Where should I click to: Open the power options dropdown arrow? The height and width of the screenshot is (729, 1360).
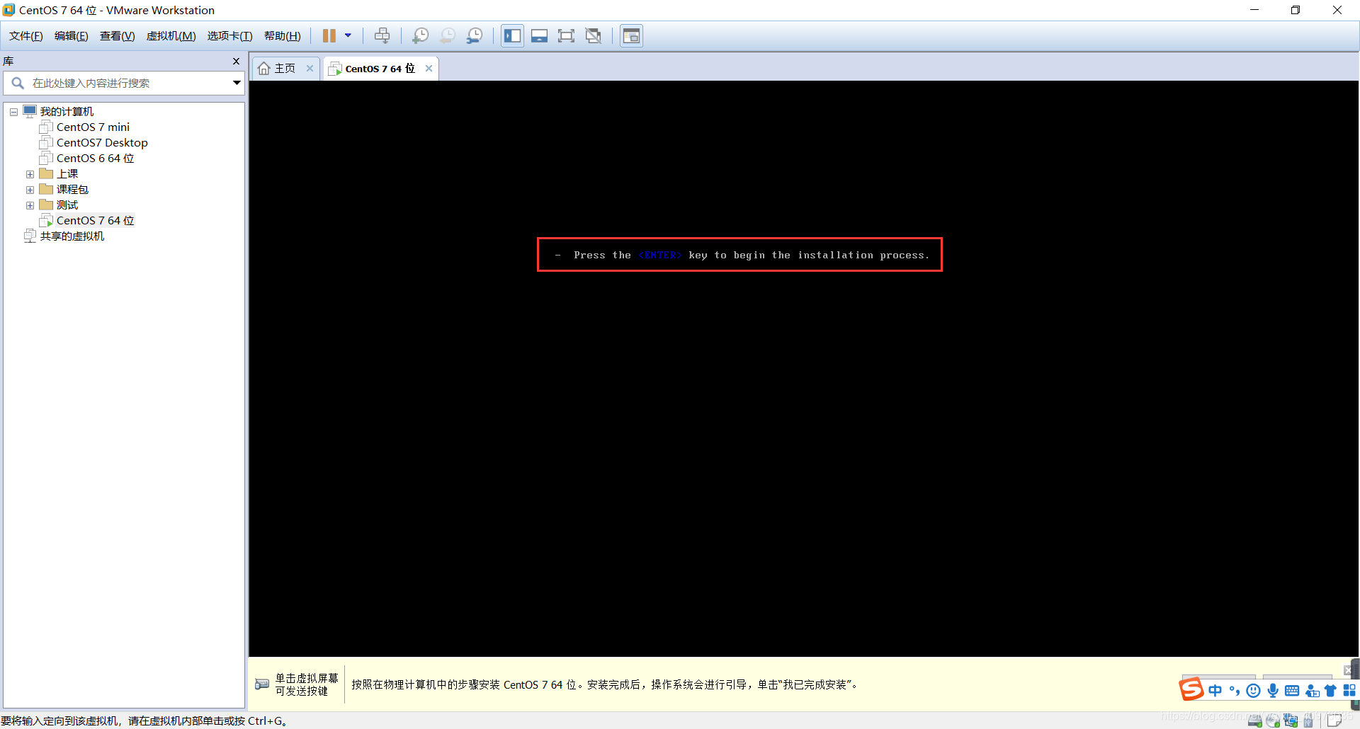[x=348, y=35]
